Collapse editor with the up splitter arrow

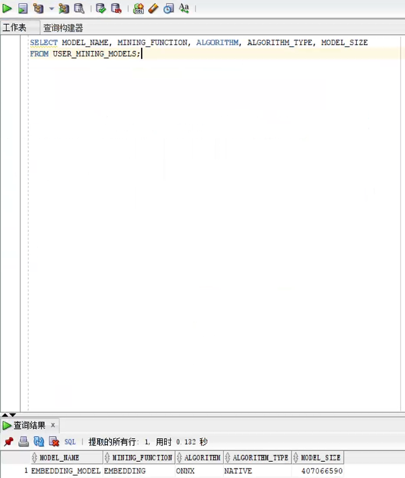pyautogui.click(x=5, y=415)
